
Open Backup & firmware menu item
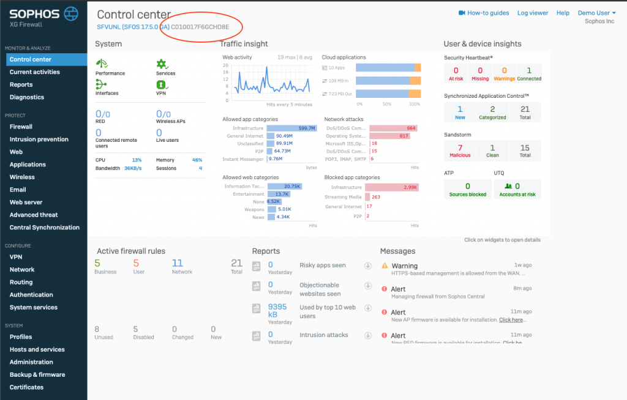(x=37, y=374)
